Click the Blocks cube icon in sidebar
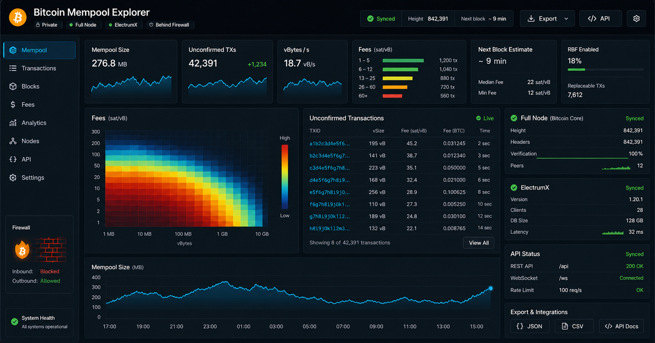 [x=13, y=87]
